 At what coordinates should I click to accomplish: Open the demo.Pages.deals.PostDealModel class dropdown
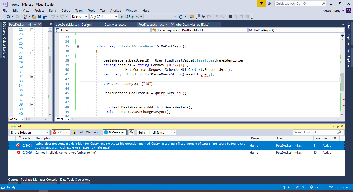246,30
